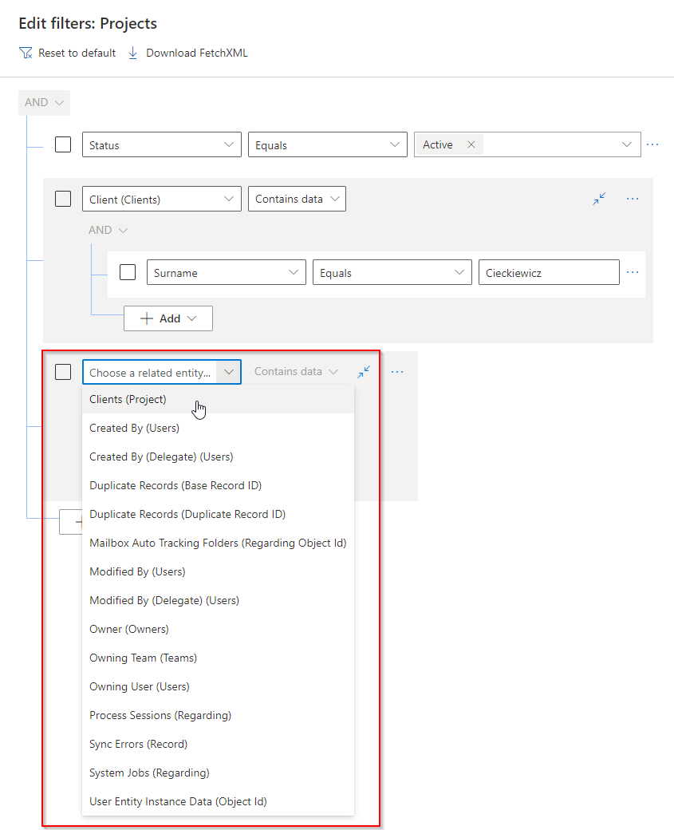Select Modified By (Users) option

[218, 571]
